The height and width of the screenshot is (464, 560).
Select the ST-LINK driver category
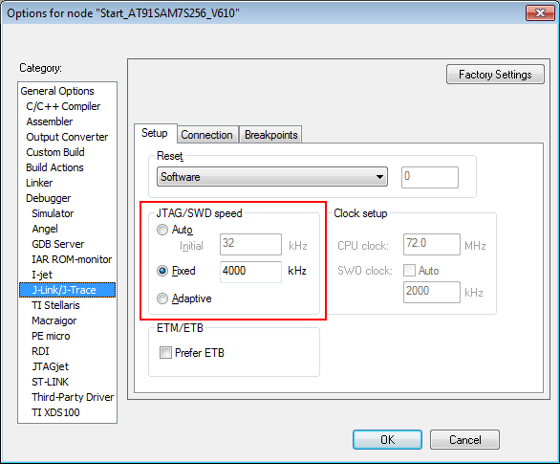point(50,382)
